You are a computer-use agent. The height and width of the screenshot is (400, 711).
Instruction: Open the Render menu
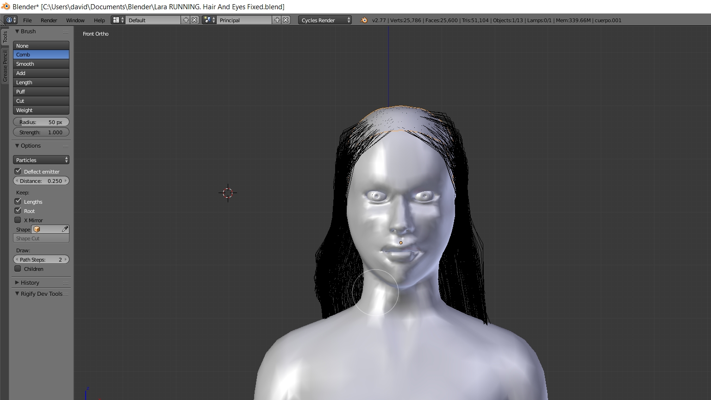[x=49, y=20]
